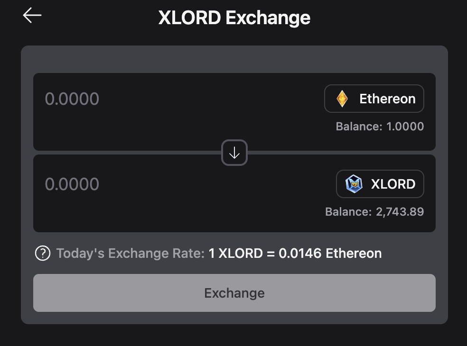Open the XLORD currency selector

(x=380, y=184)
